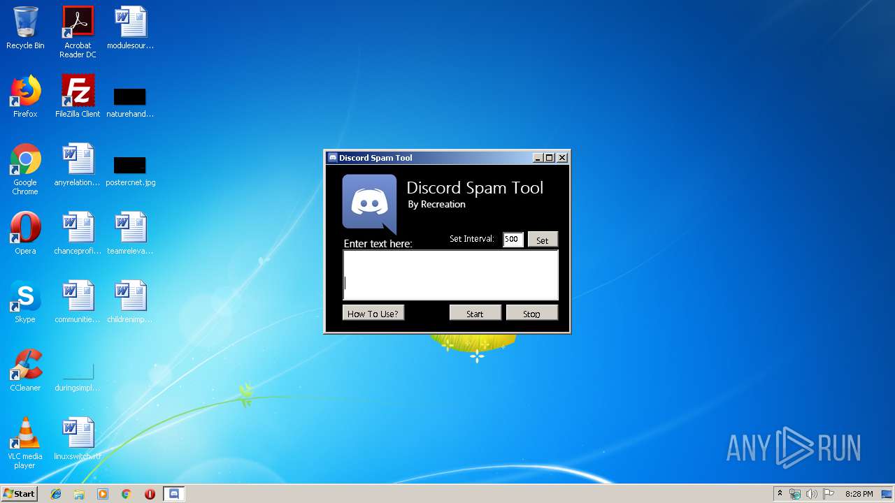The width and height of the screenshot is (895, 503).
Task: Select the FileZilla Client shortcut
Action: coord(78,96)
